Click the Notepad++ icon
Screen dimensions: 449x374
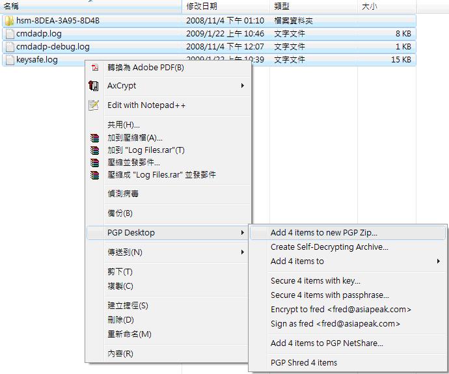click(x=94, y=105)
